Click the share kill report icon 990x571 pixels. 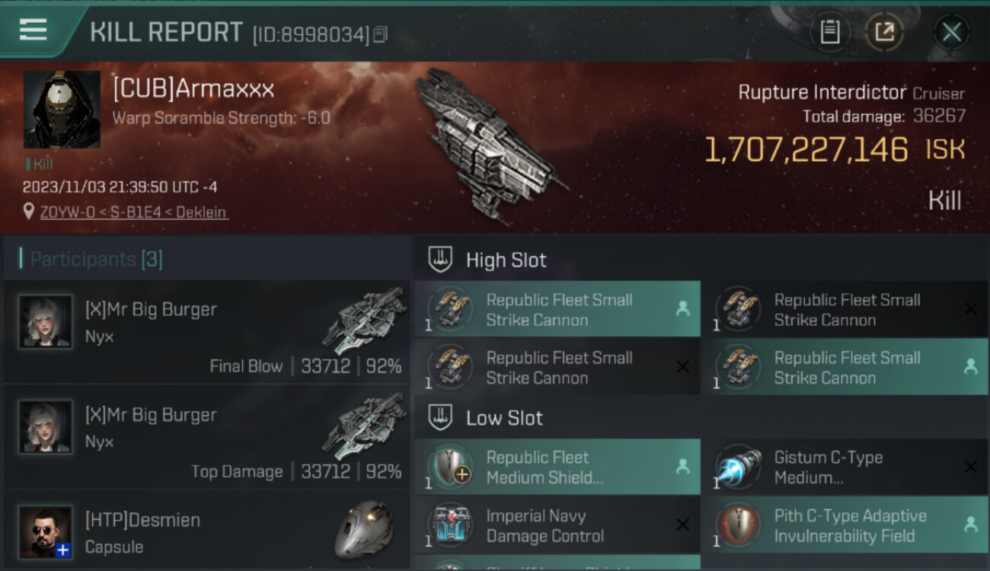884,32
